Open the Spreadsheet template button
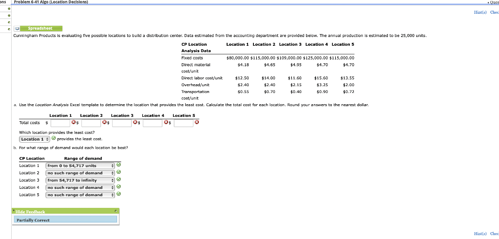Screen dimensions: 499x239 click(x=41, y=28)
